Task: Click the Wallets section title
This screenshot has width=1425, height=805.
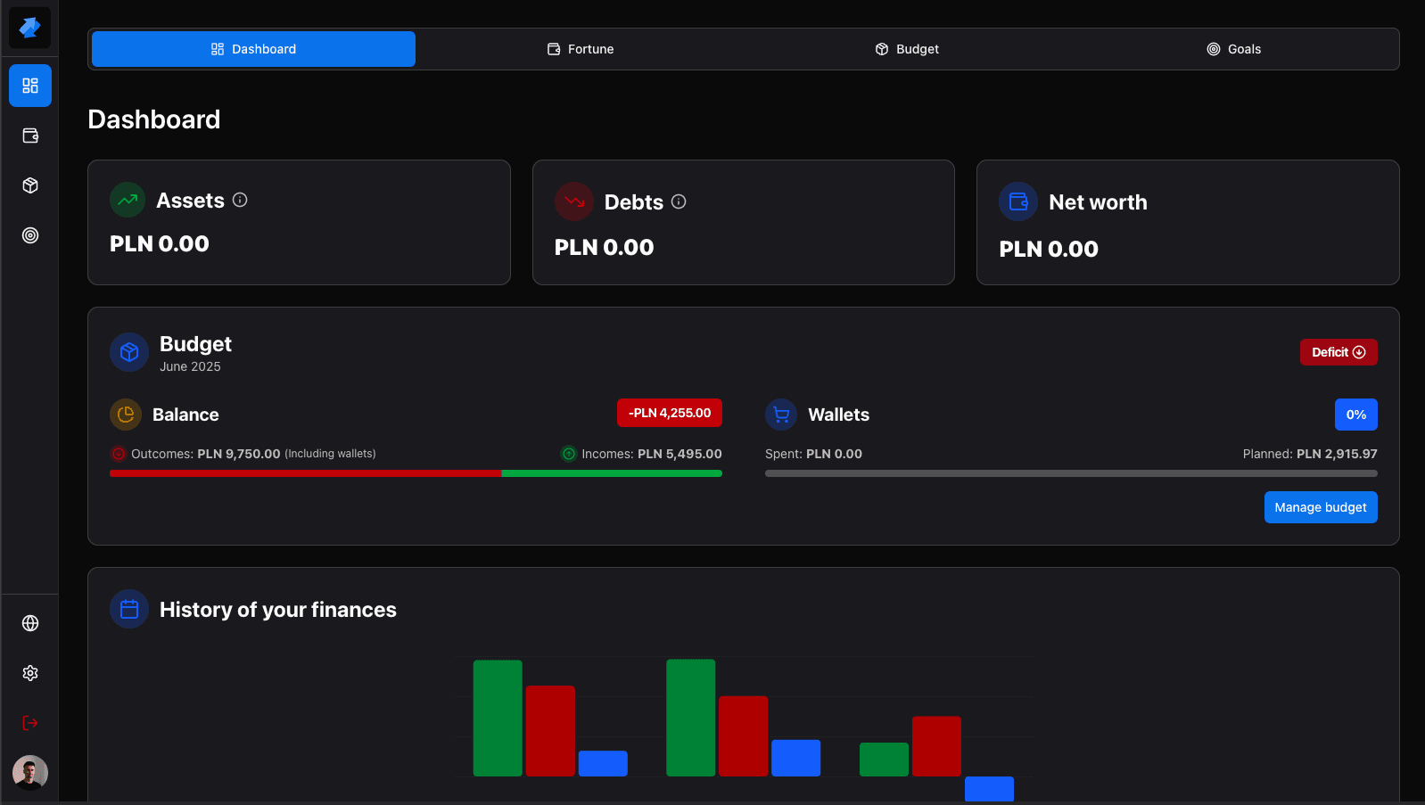Action: point(838,415)
